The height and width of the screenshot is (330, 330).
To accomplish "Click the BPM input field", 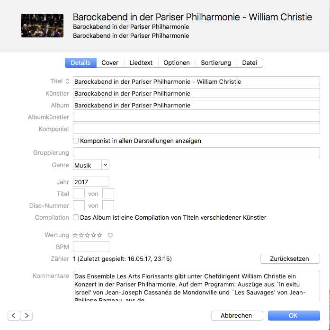I will tap(91, 246).
